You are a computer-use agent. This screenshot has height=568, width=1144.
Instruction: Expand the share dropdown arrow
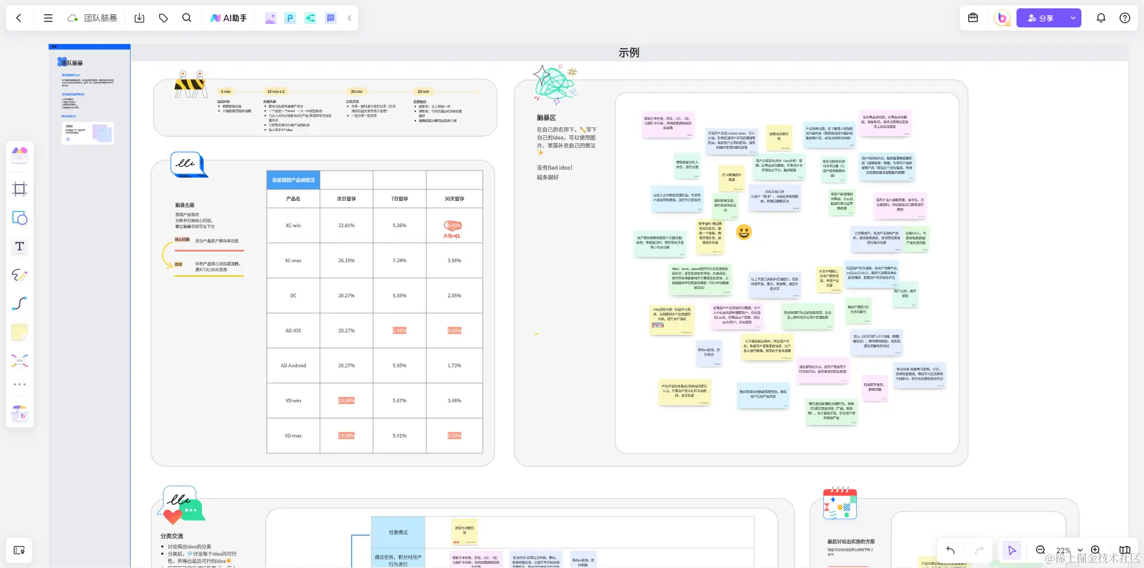[1073, 18]
